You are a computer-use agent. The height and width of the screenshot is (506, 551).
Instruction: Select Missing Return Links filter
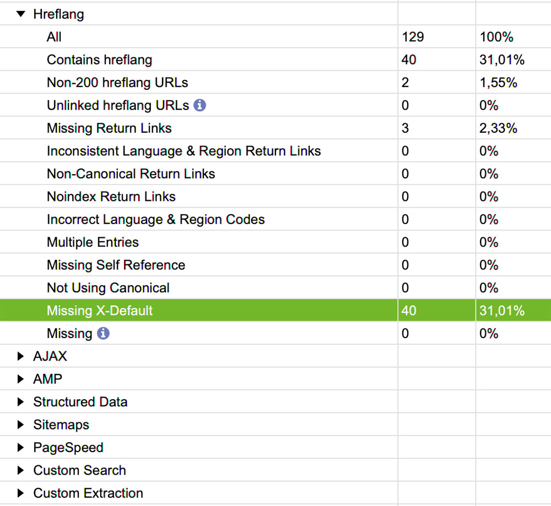point(109,128)
